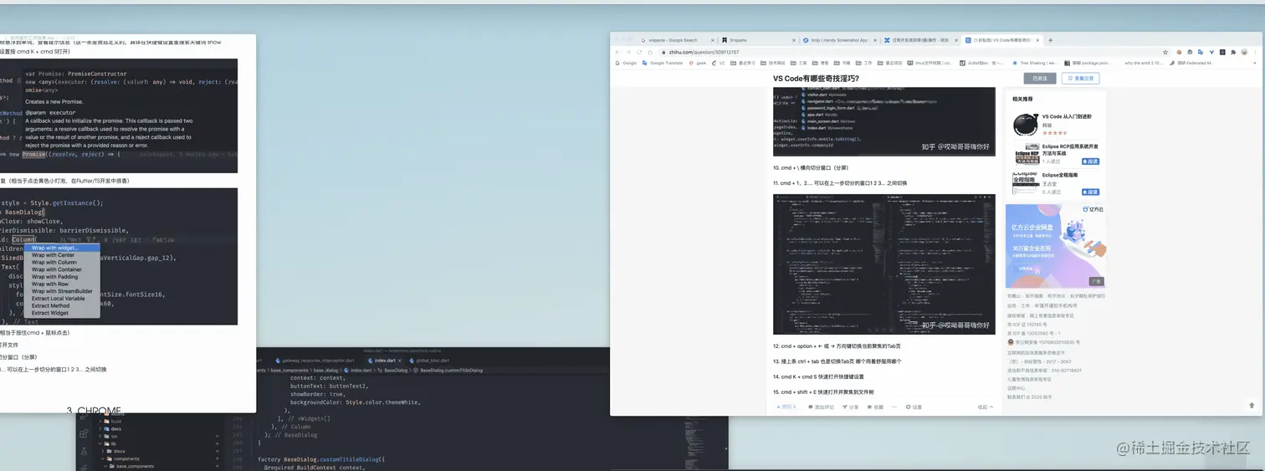Image resolution: width=1265 pixels, height=471 pixels.
Task: Switch to the Xnip Handy Screenshot App tab
Action: [839, 40]
